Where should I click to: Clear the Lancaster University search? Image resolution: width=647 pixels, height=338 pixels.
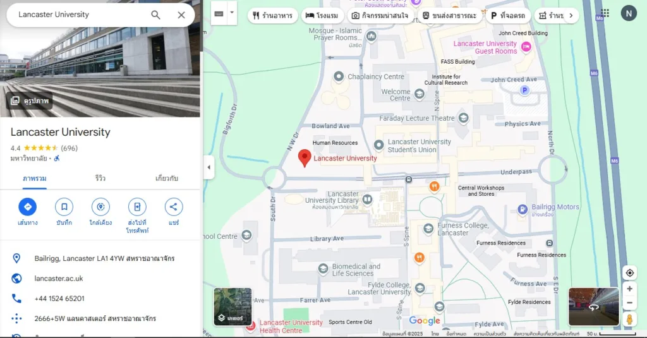[x=181, y=15]
